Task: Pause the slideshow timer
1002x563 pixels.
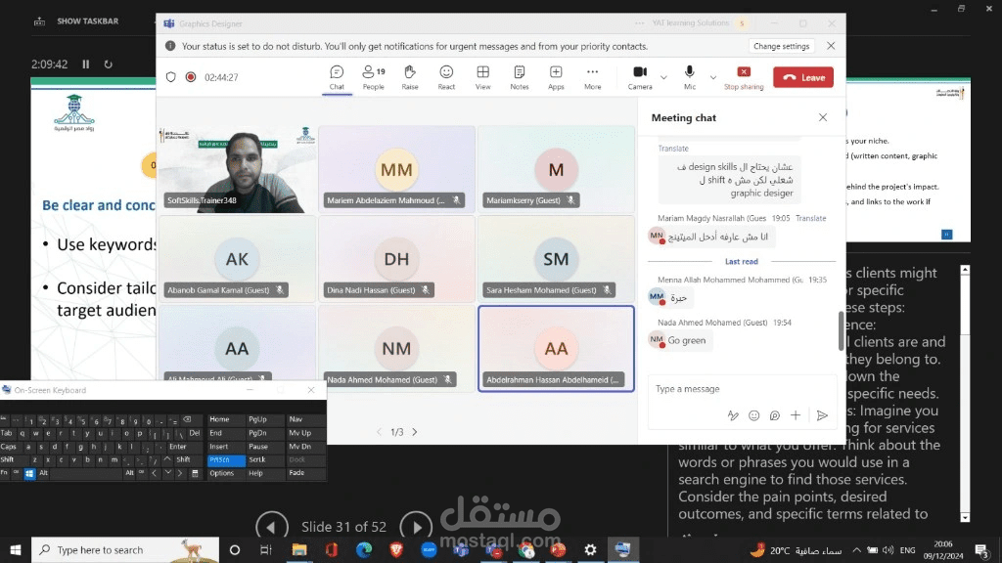Action: (86, 64)
